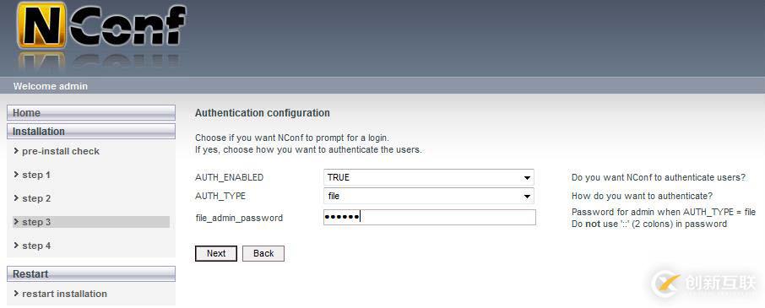Screen dimensions: 765x308
Task: Click the arrow icon beside restart installation
Action: (x=17, y=294)
